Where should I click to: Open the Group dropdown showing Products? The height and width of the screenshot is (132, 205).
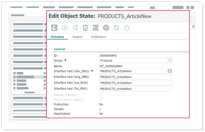click(136, 60)
